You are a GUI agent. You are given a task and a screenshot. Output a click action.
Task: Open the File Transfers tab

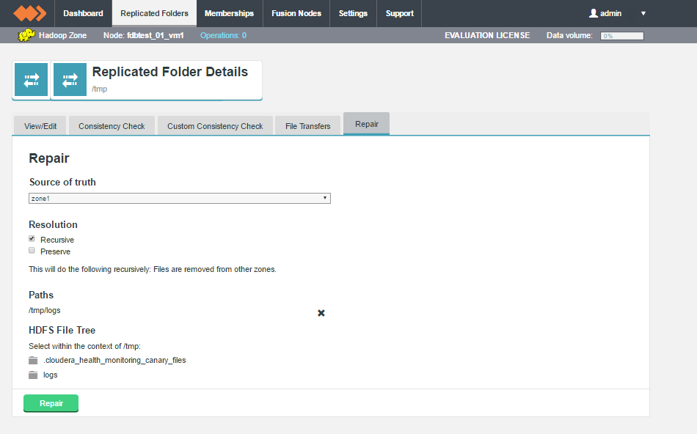point(307,126)
